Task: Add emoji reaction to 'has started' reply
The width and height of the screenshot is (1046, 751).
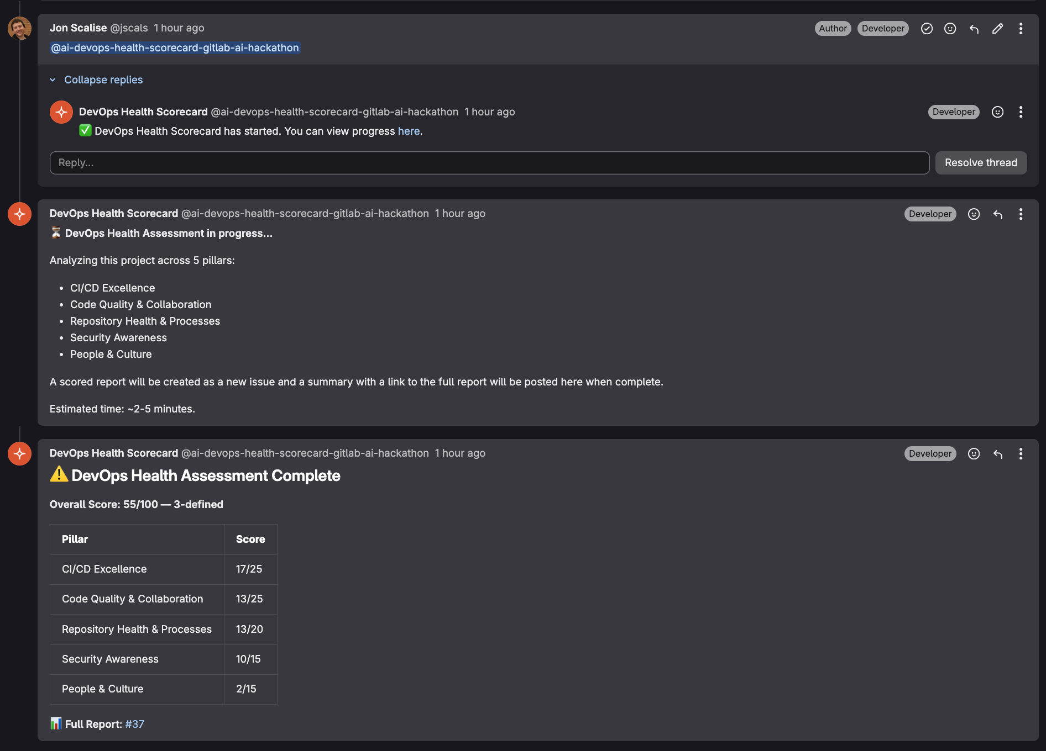Action: coord(997,112)
